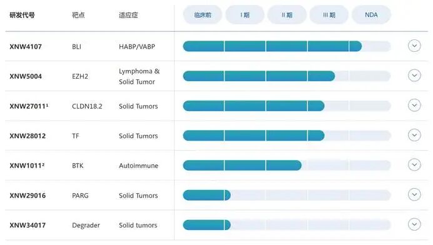Click the XNW4107 progress bar
Viewport: 433px width, 245px height.
[287, 46]
